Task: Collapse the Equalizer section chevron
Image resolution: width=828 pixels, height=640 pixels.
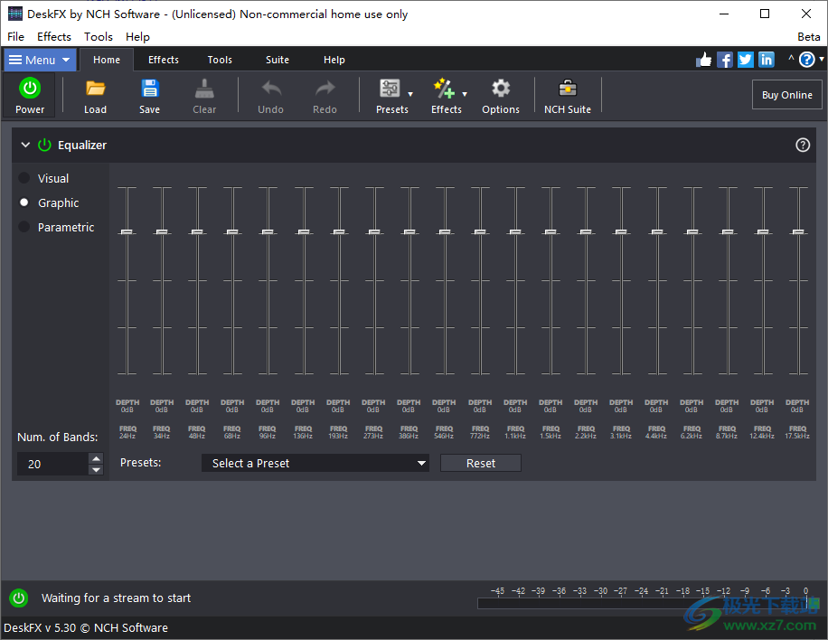Action: coord(25,145)
